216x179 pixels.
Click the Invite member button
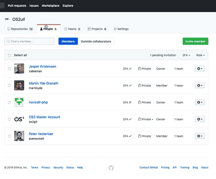coord(195,41)
